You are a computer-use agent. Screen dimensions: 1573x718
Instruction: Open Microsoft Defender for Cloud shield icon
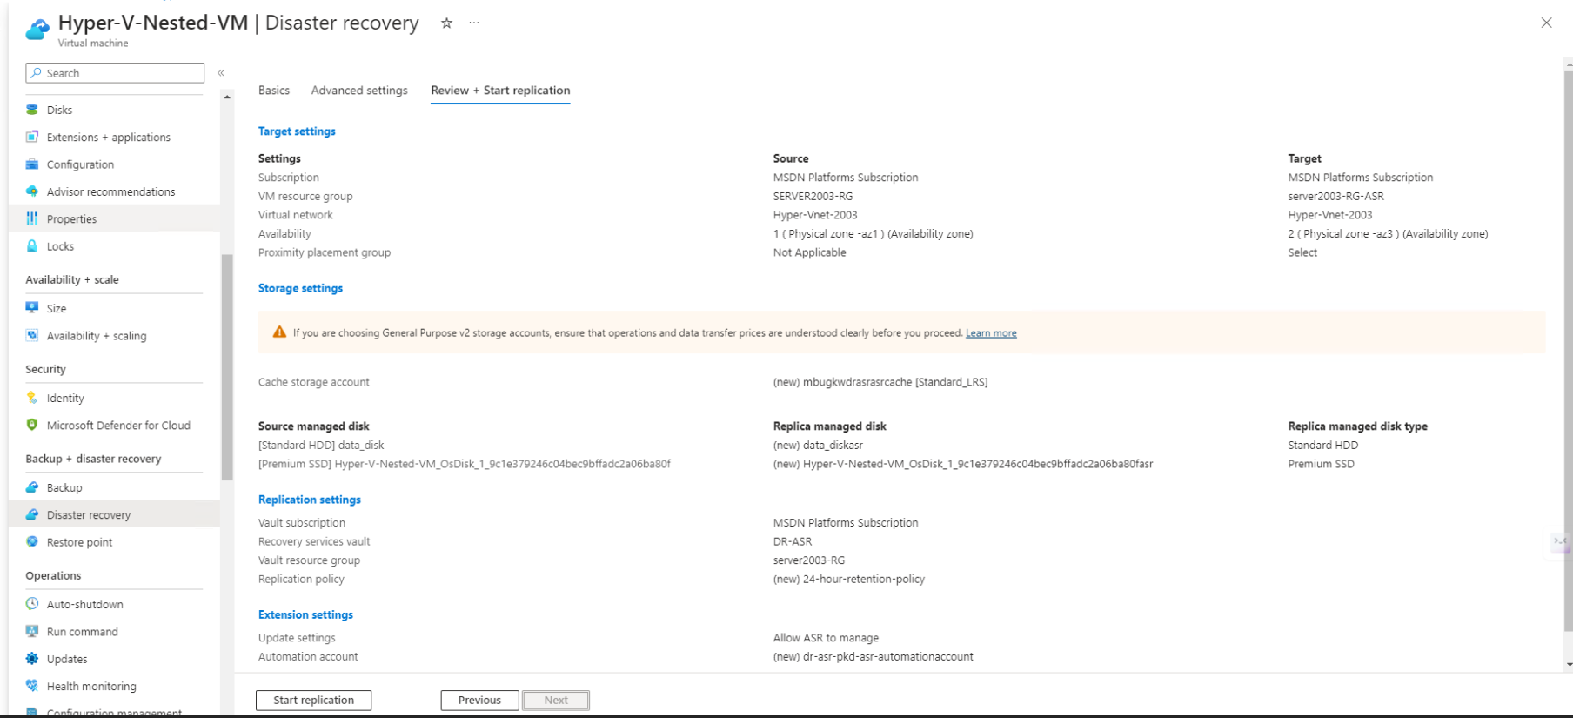32,425
